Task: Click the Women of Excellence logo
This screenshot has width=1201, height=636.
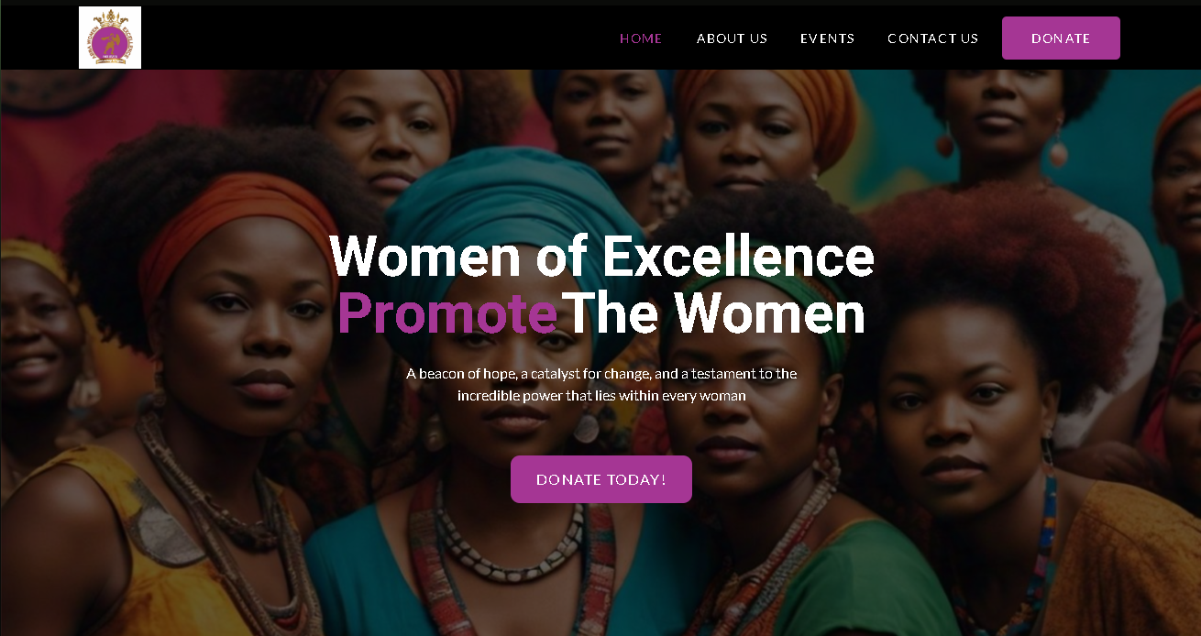Action: [110, 38]
